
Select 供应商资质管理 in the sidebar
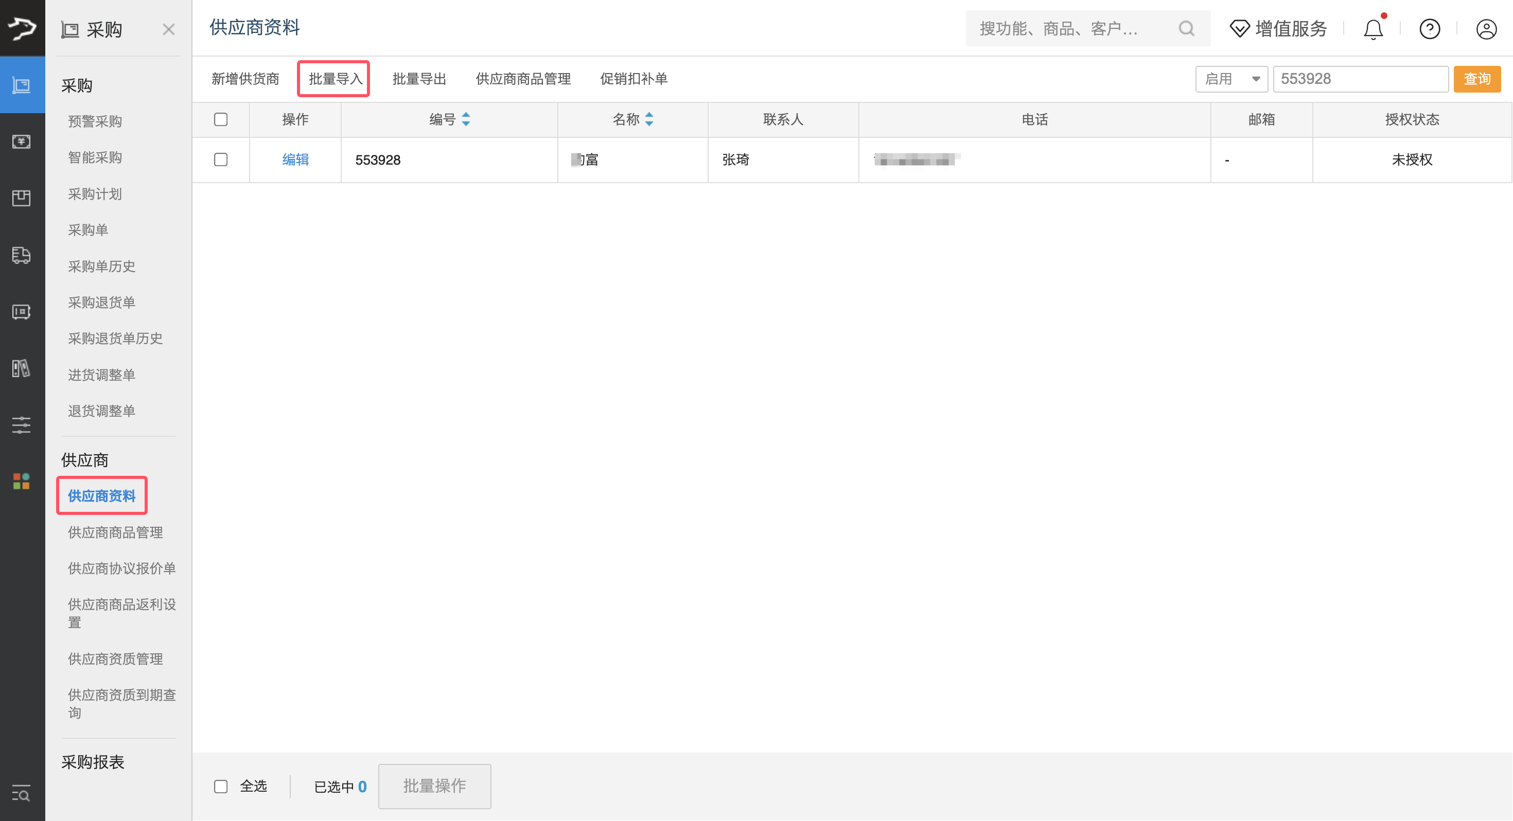115,658
